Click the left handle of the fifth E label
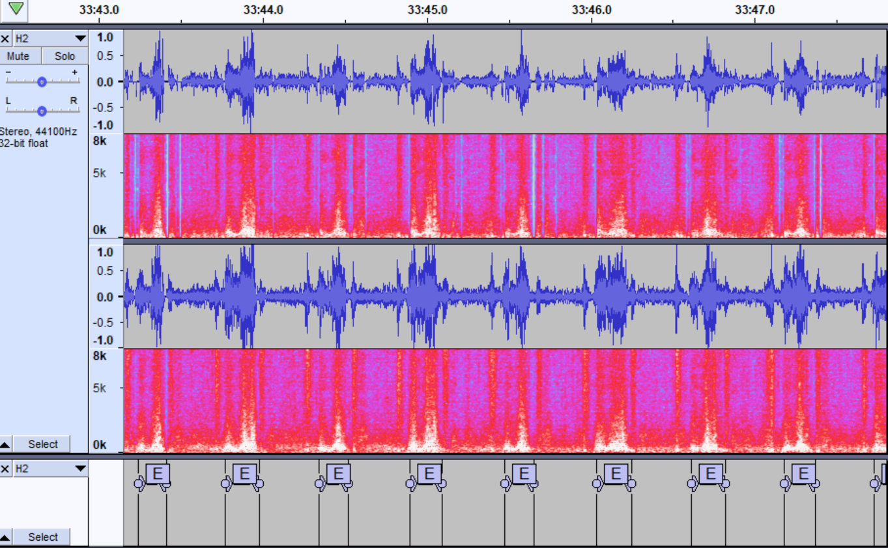 point(505,484)
